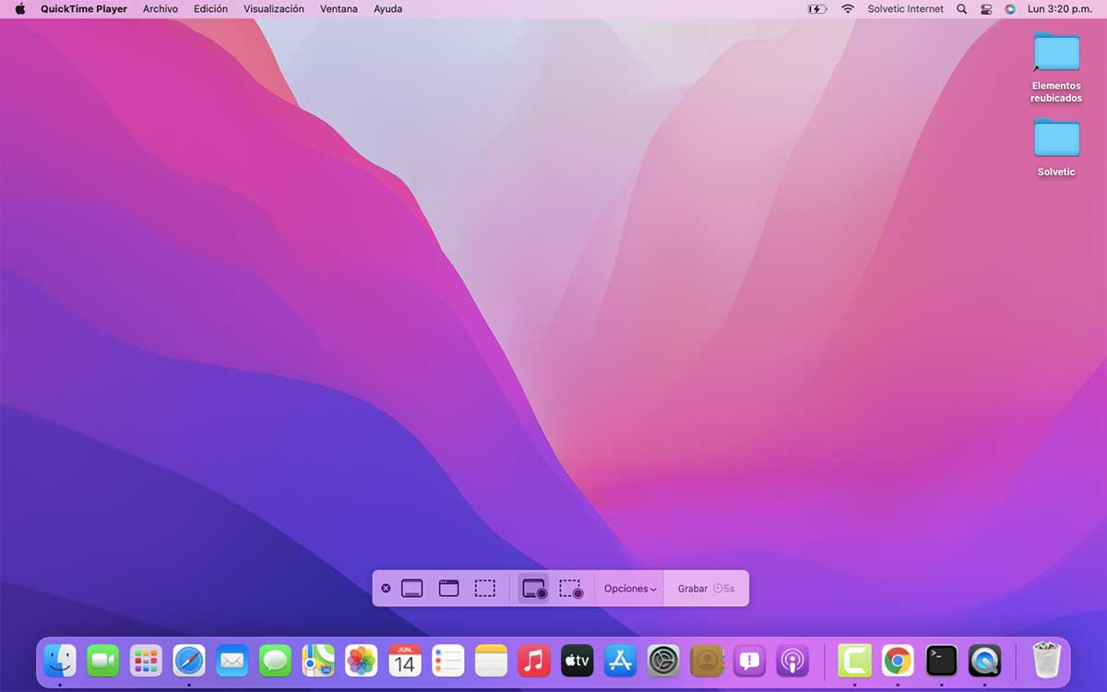Select Capture Entire Screen mode
1107x692 pixels.
[412, 589]
